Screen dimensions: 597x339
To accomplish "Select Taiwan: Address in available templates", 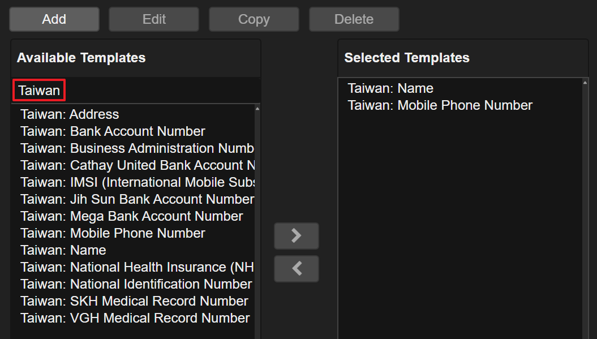I will [x=70, y=114].
